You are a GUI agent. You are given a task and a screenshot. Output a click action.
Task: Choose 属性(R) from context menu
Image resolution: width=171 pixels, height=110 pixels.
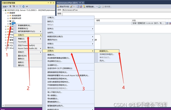pos(28,65)
